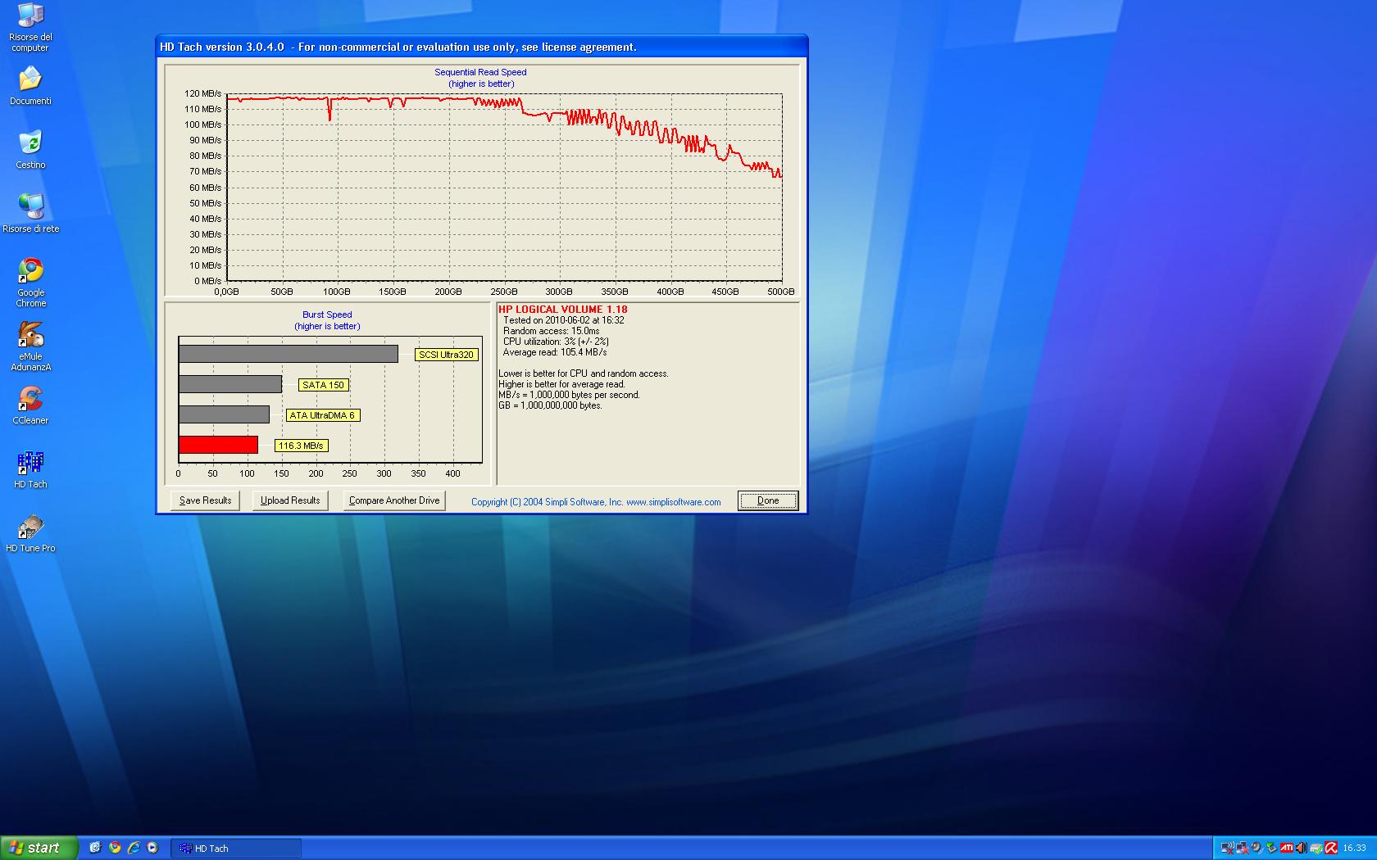Click the webcam tray icon
This screenshot has width=1377, height=860.
(x=1257, y=848)
